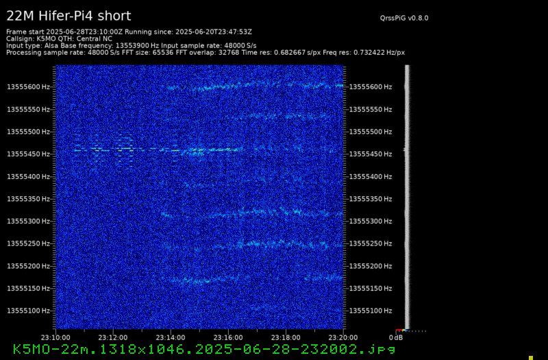Click the "23:12:00" time axis label

pos(113,338)
